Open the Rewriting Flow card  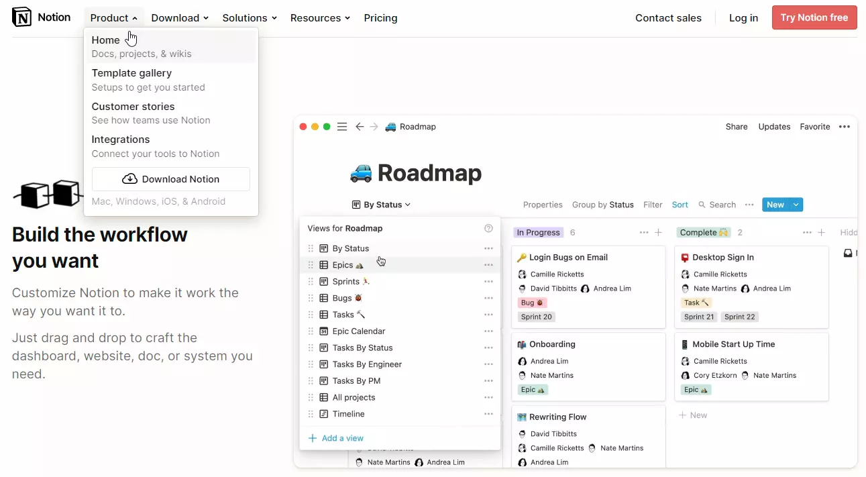coord(588,437)
